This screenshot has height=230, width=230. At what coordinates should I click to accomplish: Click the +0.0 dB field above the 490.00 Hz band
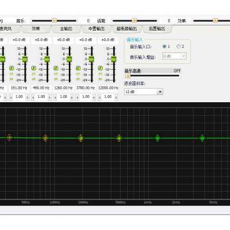pyautogui.click(x=41, y=40)
